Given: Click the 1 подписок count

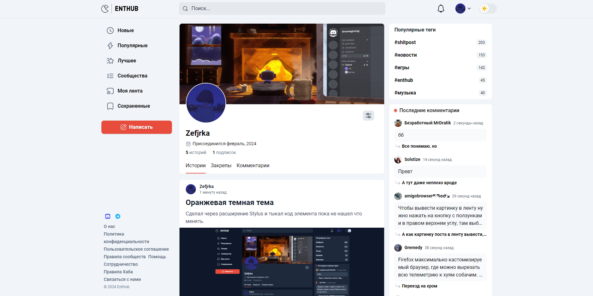Looking at the screenshot, I should [224, 153].
